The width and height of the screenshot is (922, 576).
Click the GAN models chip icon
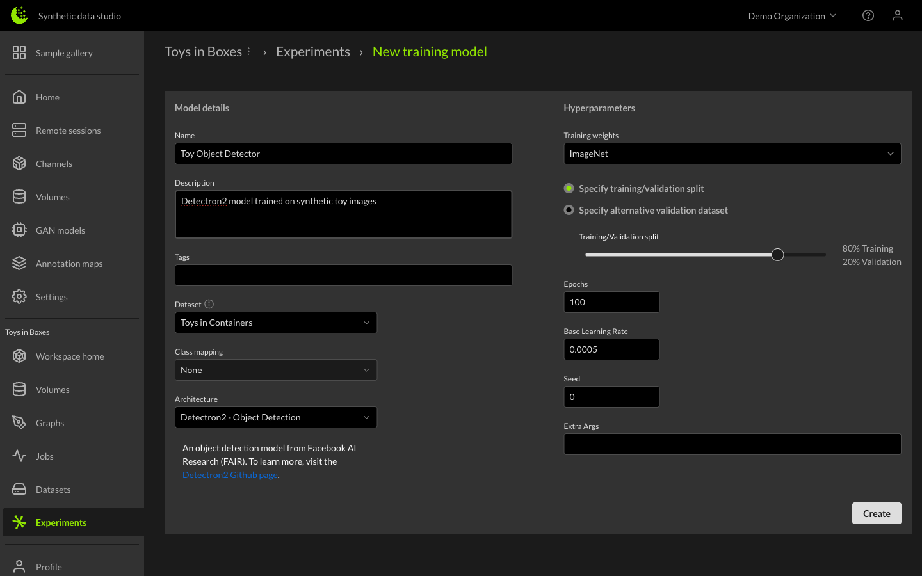pos(19,230)
